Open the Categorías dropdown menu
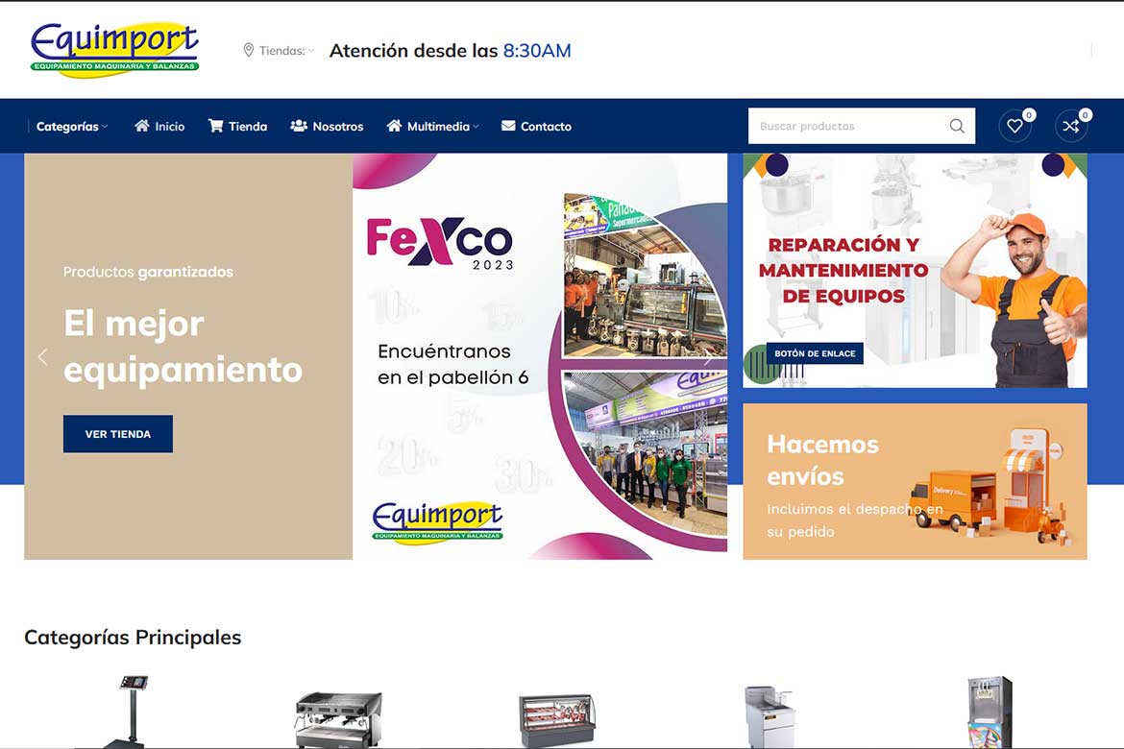Image resolution: width=1124 pixels, height=749 pixels. 72,126
